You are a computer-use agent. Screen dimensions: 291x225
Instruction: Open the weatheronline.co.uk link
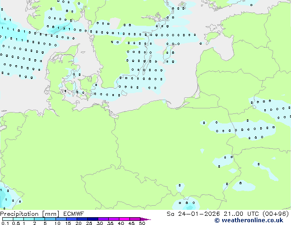point(252,220)
